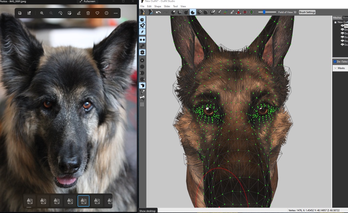Open the photo info icon in Photos
Image resolution: width=348 pixels, height=213 pixels.
[x=106, y=13]
